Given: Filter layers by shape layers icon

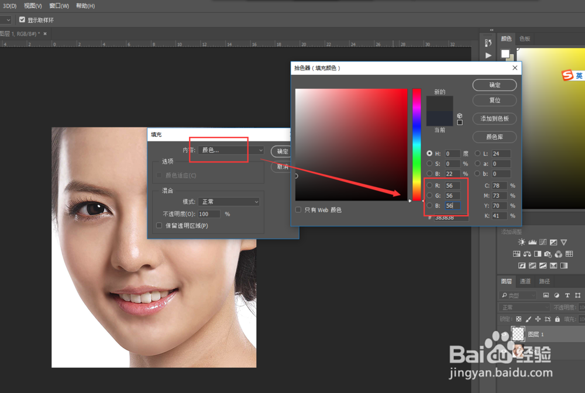Looking at the screenshot, I should click(x=577, y=295).
